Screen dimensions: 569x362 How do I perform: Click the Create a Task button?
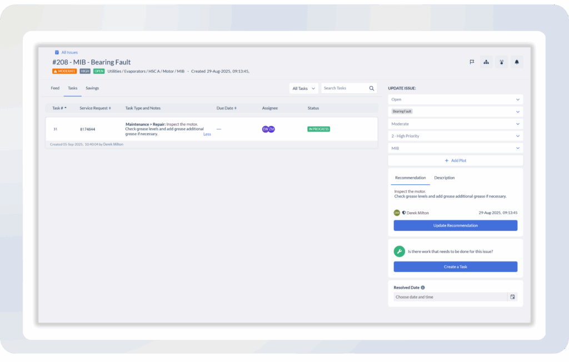point(455,267)
